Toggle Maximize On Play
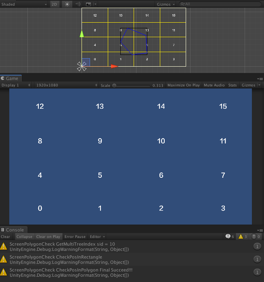This screenshot has height=282, width=264. [184, 85]
